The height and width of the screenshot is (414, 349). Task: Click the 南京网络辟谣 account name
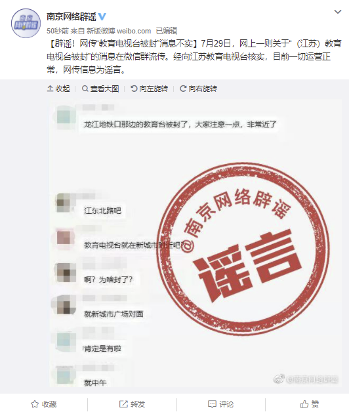[72, 16]
